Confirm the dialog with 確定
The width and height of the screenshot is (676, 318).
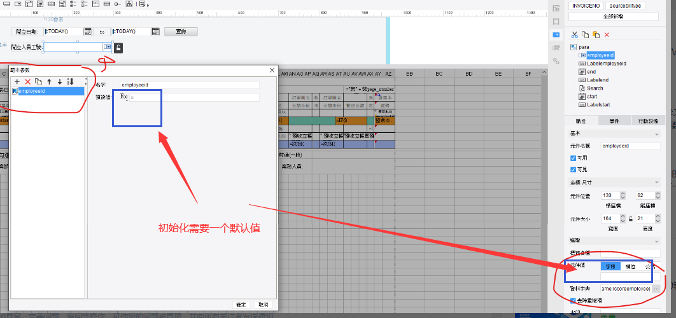pyautogui.click(x=241, y=305)
